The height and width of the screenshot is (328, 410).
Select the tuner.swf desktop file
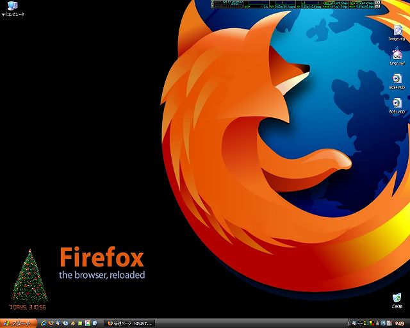tap(397, 58)
